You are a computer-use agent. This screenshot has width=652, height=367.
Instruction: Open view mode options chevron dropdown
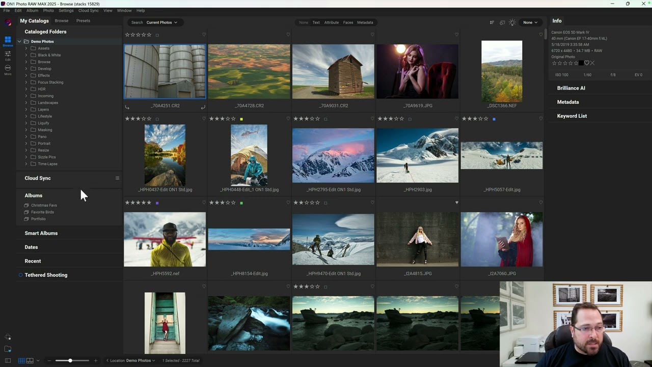[38, 361]
